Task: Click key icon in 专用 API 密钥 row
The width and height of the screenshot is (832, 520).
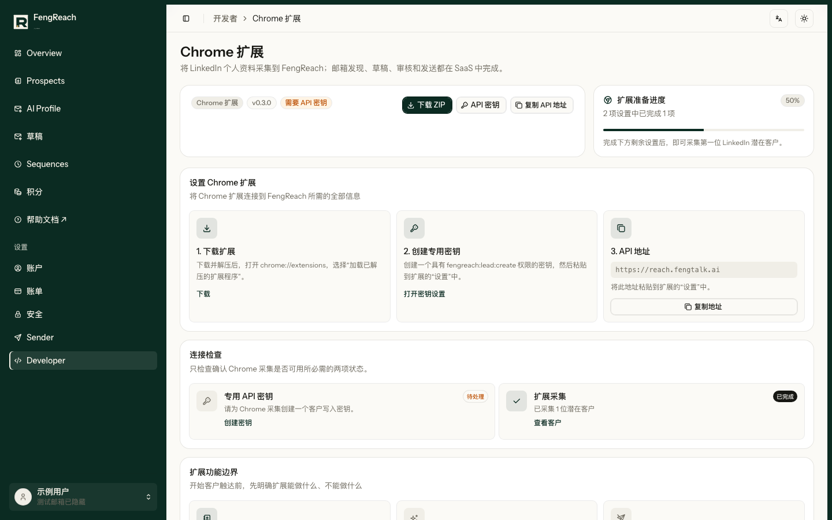Action: point(207,401)
